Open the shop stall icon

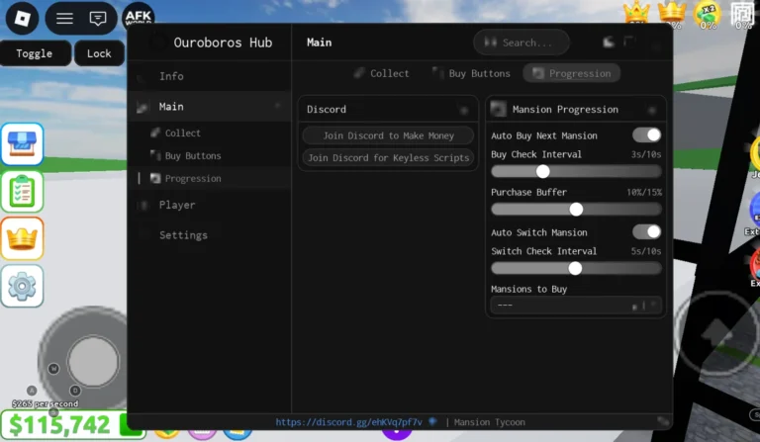(23, 143)
